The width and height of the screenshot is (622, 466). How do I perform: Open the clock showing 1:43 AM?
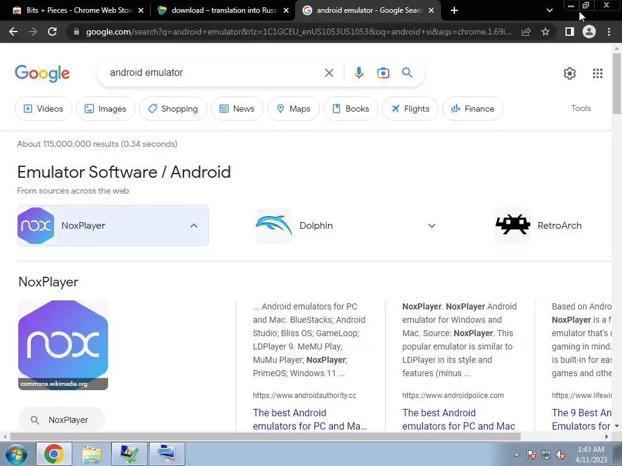591,454
